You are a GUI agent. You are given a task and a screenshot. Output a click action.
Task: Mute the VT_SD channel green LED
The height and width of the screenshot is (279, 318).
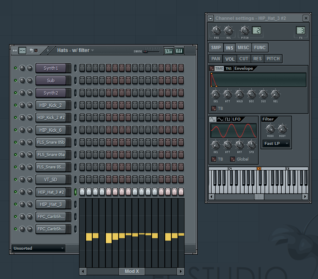click(15, 180)
